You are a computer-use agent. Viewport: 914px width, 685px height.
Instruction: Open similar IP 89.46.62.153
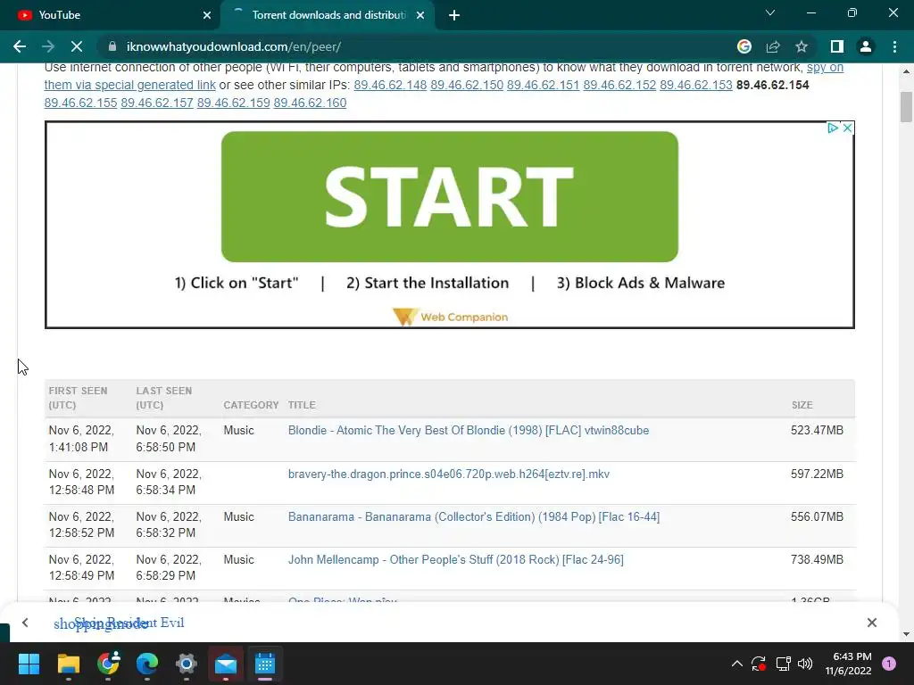pyautogui.click(x=695, y=85)
